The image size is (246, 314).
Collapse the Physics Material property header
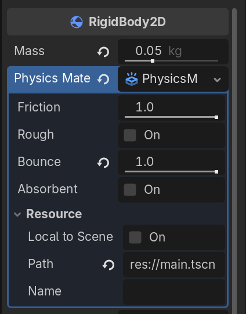(x=52, y=78)
